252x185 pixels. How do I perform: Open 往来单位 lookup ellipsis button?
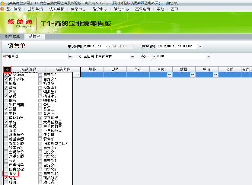click(x=71, y=56)
